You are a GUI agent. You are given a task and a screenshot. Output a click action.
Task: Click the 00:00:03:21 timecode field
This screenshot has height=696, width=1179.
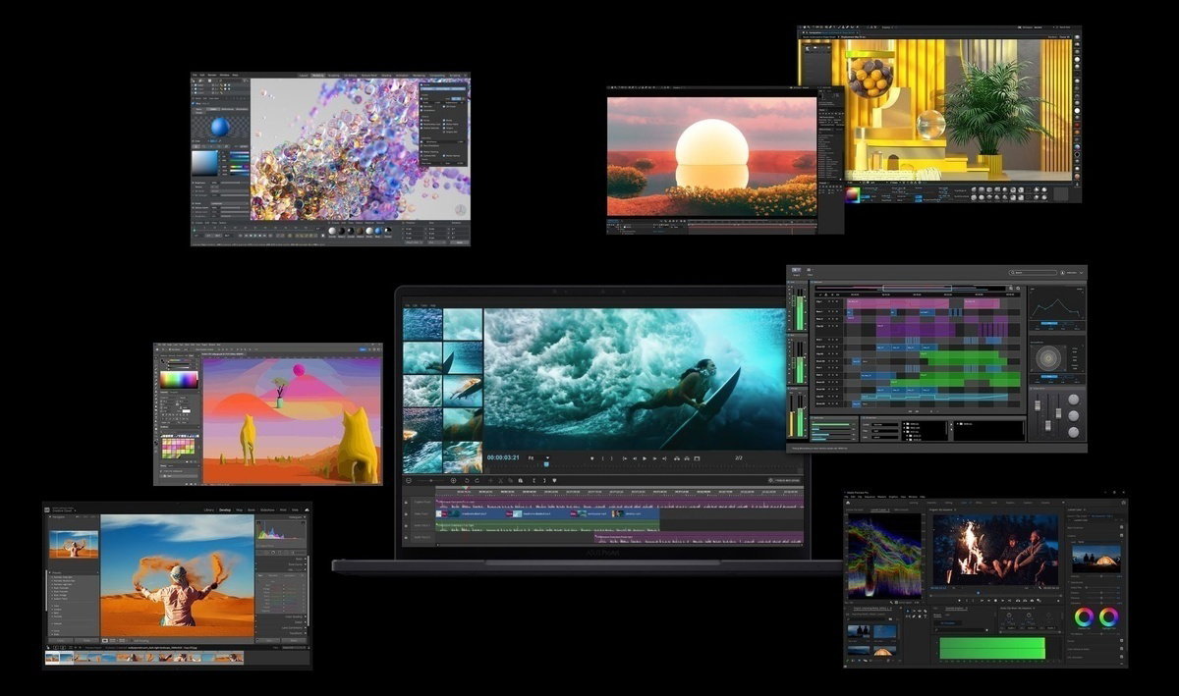tap(503, 458)
